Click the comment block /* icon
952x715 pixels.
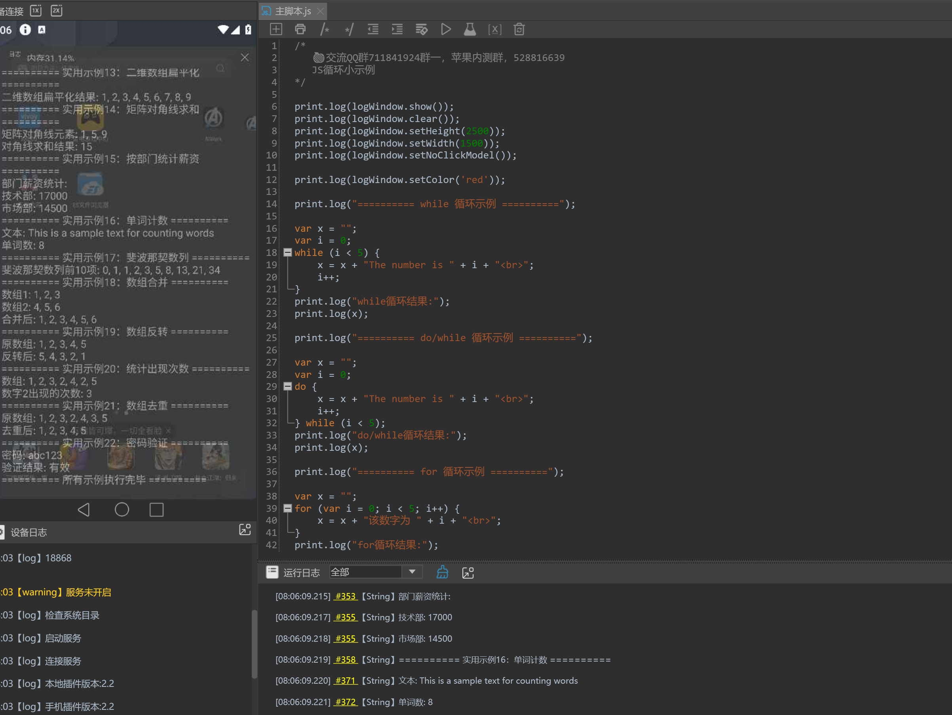pos(325,29)
